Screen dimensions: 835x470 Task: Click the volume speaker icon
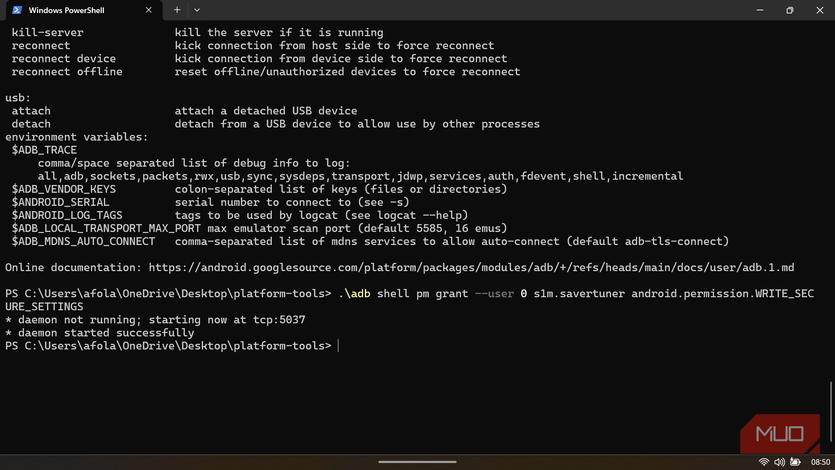[779, 462]
